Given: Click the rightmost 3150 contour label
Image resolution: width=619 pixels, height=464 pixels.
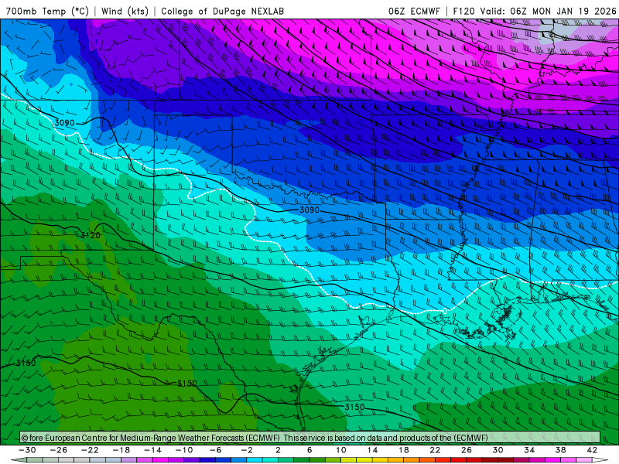Looking at the screenshot, I should tap(354, 407).
